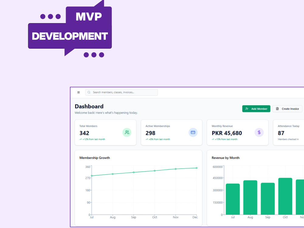Click the Create Invoice document icon
The height and width of the screenshot is (228, 304).
277,109
